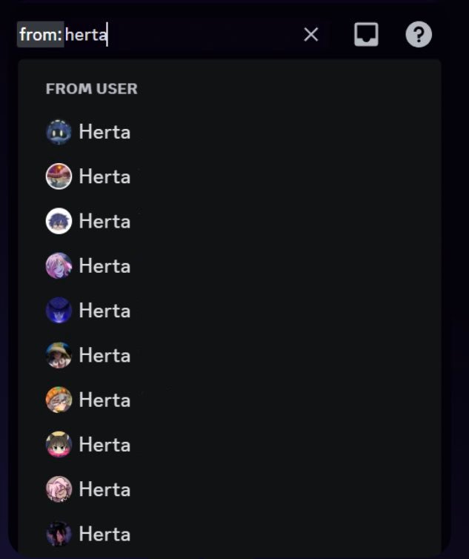Click the blue robot face avatar
The height and width of the screenshot is (559, 469).
[59, 132]
